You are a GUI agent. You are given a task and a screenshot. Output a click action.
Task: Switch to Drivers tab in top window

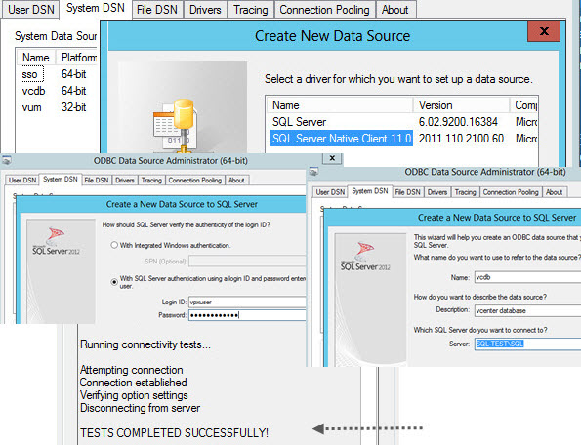pyautogui.click(x=205, y=9)
